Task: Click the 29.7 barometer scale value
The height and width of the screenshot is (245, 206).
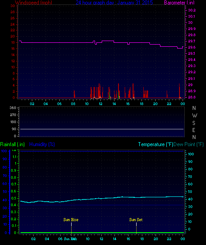Action: [x=191, y=41]
